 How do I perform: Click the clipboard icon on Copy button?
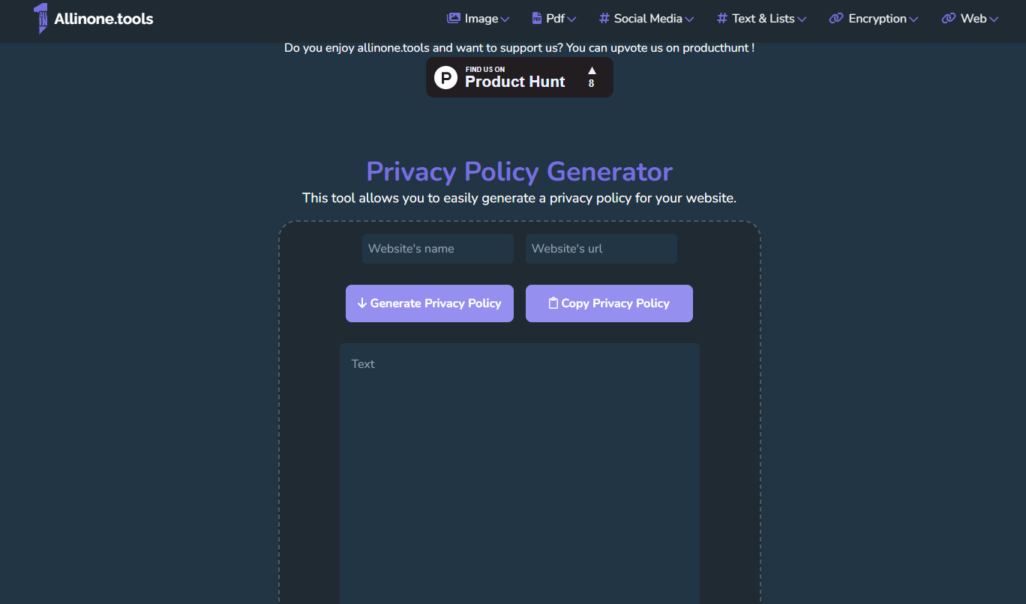coord(553,303)
